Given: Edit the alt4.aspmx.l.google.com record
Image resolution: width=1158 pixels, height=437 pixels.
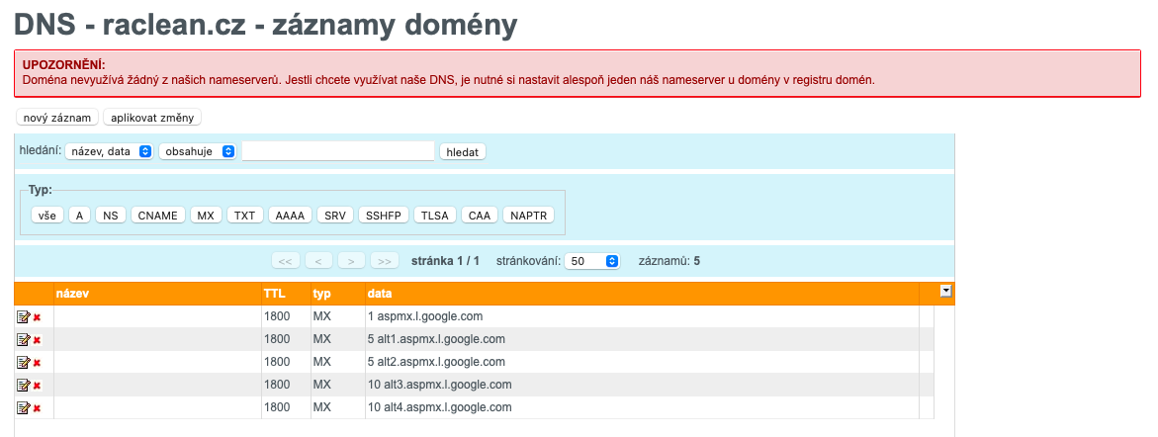Looking at the screenshot, I should click(x=23, y=408).
